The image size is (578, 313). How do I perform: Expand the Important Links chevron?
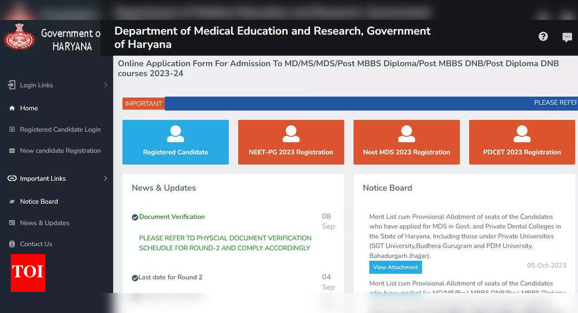coord(105,178)
